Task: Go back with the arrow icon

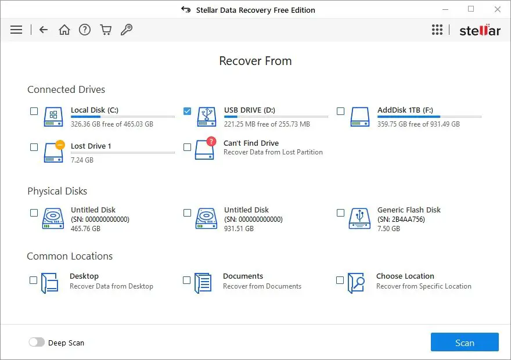Action: tap(44, 30)
